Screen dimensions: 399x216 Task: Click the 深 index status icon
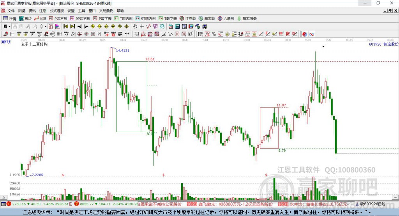click(x=76, y=204)
